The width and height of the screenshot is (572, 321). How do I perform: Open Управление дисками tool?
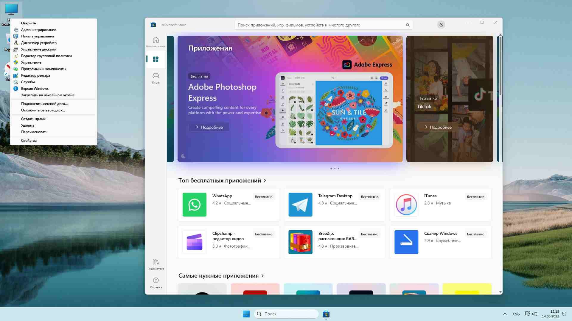pos(38,49)
